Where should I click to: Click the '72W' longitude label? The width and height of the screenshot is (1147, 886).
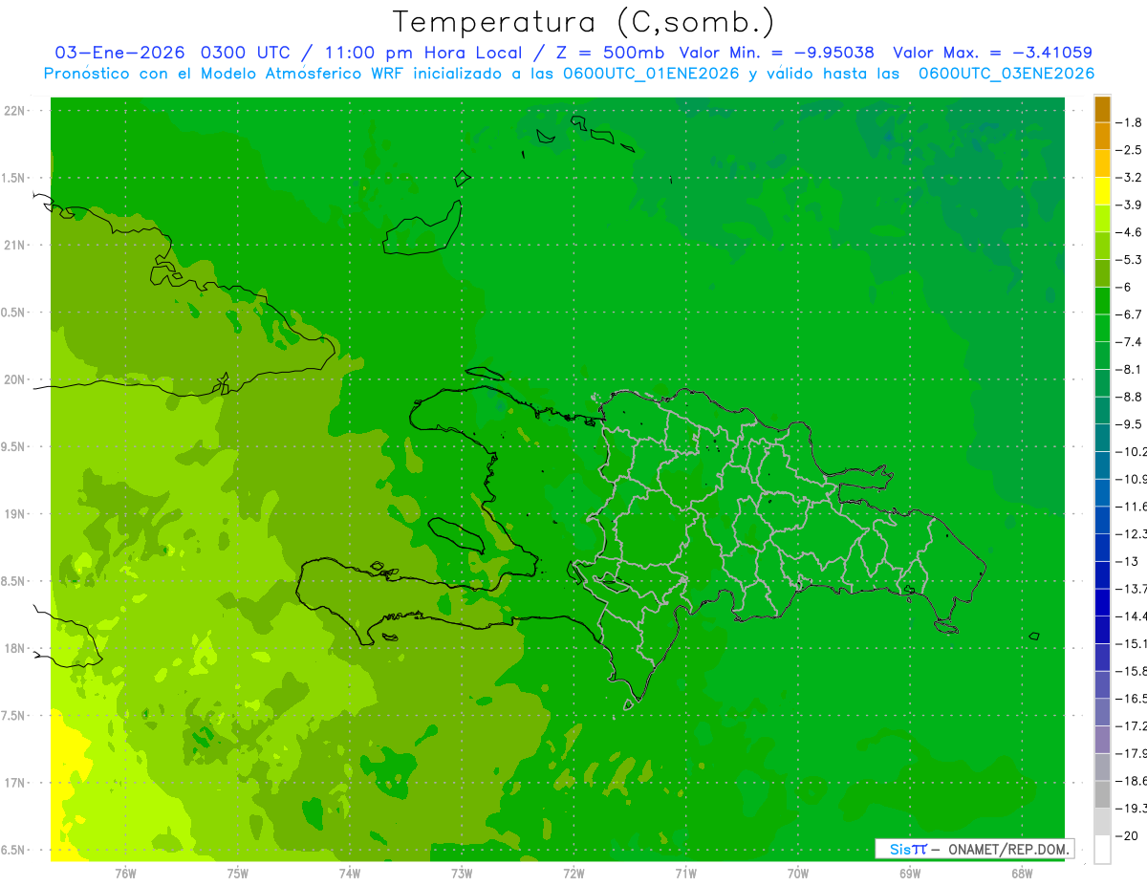click(x=573, y=873)
